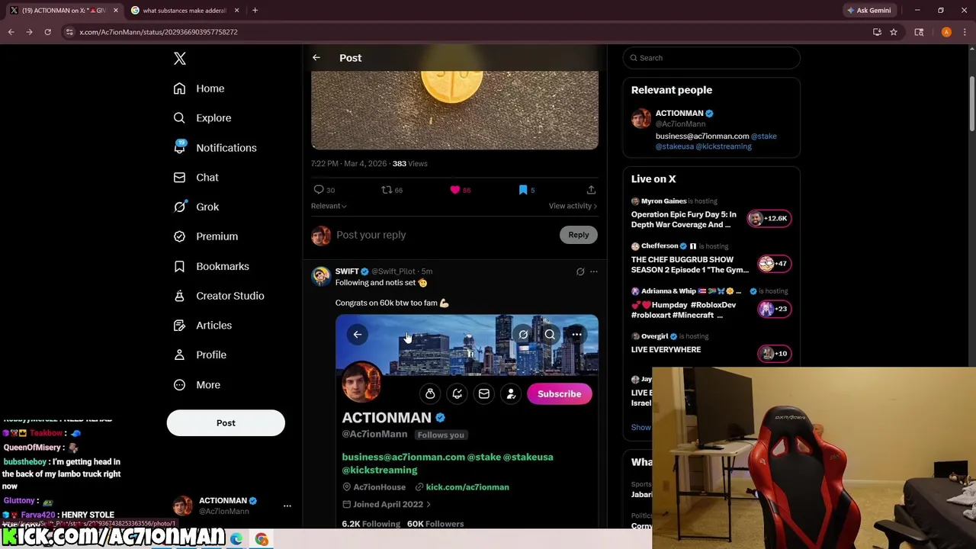Screen dimensions: 976x549
Task: Click the Ask Gemini button
Action: [868, 11]
